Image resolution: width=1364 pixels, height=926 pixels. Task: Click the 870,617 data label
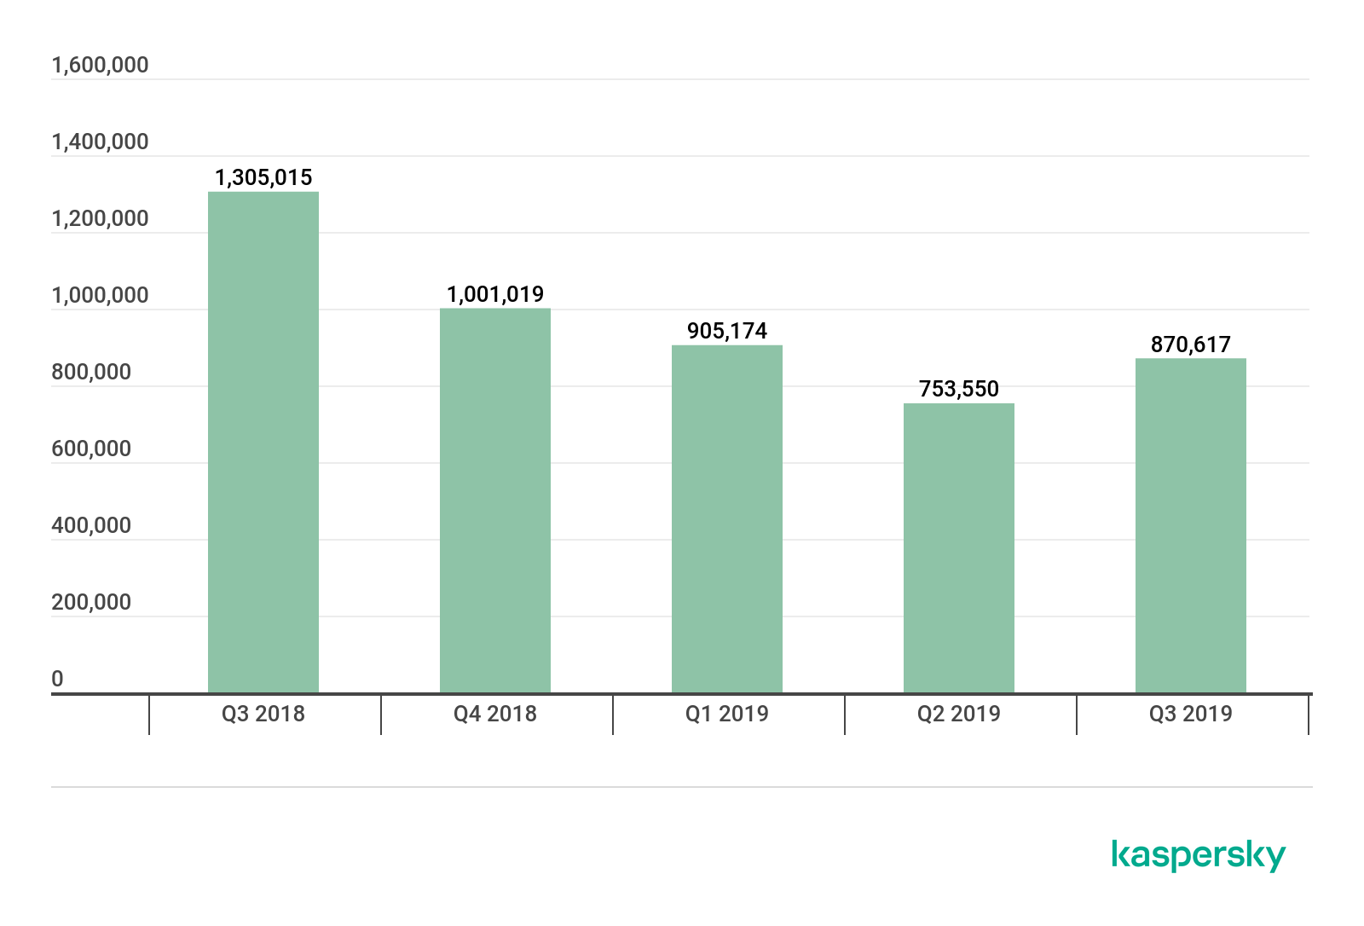point(1191,344)
